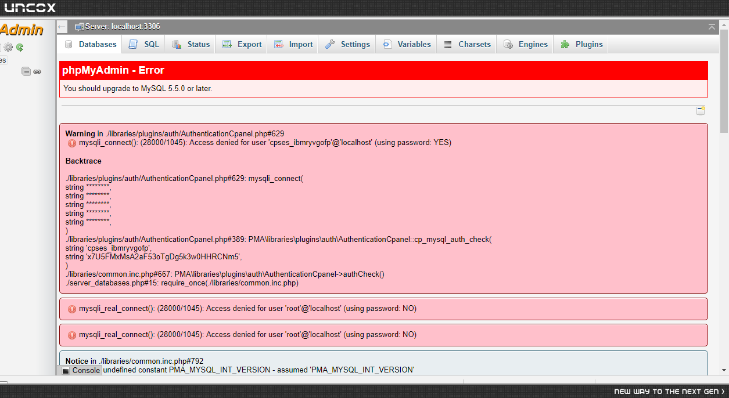729x398 pixels.
Task: Switch to the Charsets tab
Action: click(467, 44)
